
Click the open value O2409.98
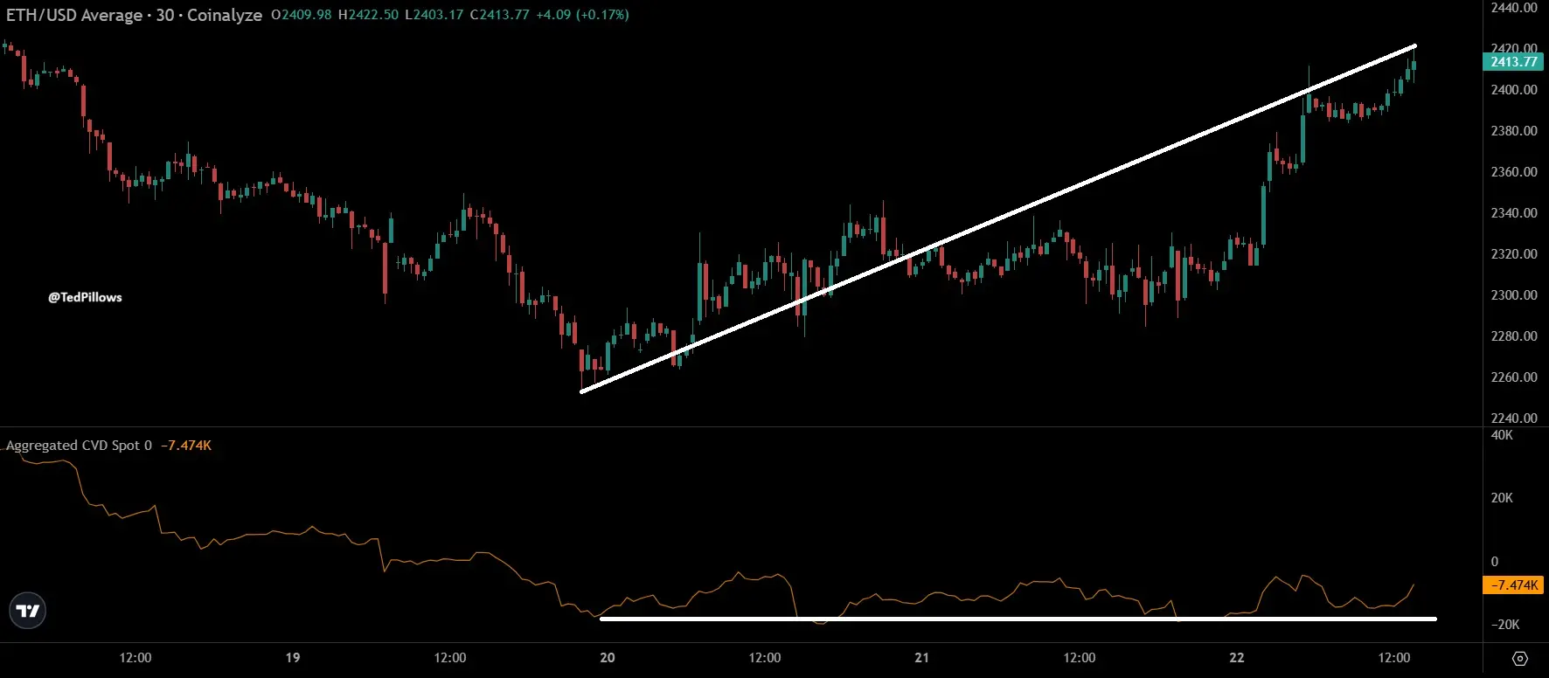coord(302,15)
